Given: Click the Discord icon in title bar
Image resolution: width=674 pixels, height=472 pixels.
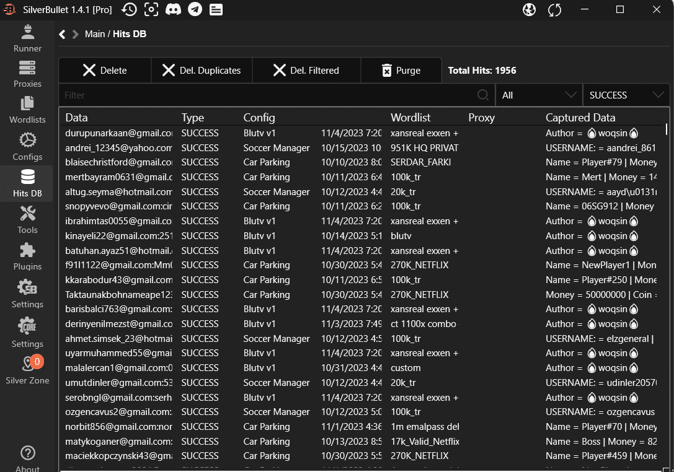Looking at the screenshot, I should 173,9.
